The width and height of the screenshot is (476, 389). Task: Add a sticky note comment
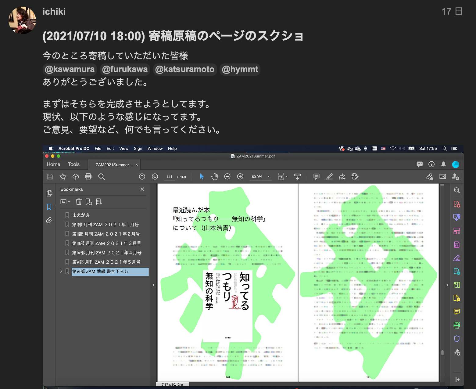coord(317,177)
